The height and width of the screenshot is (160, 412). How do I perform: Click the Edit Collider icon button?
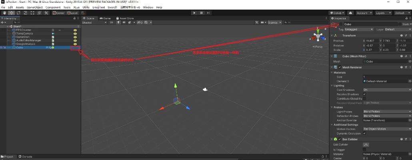(x=366, y=144)
